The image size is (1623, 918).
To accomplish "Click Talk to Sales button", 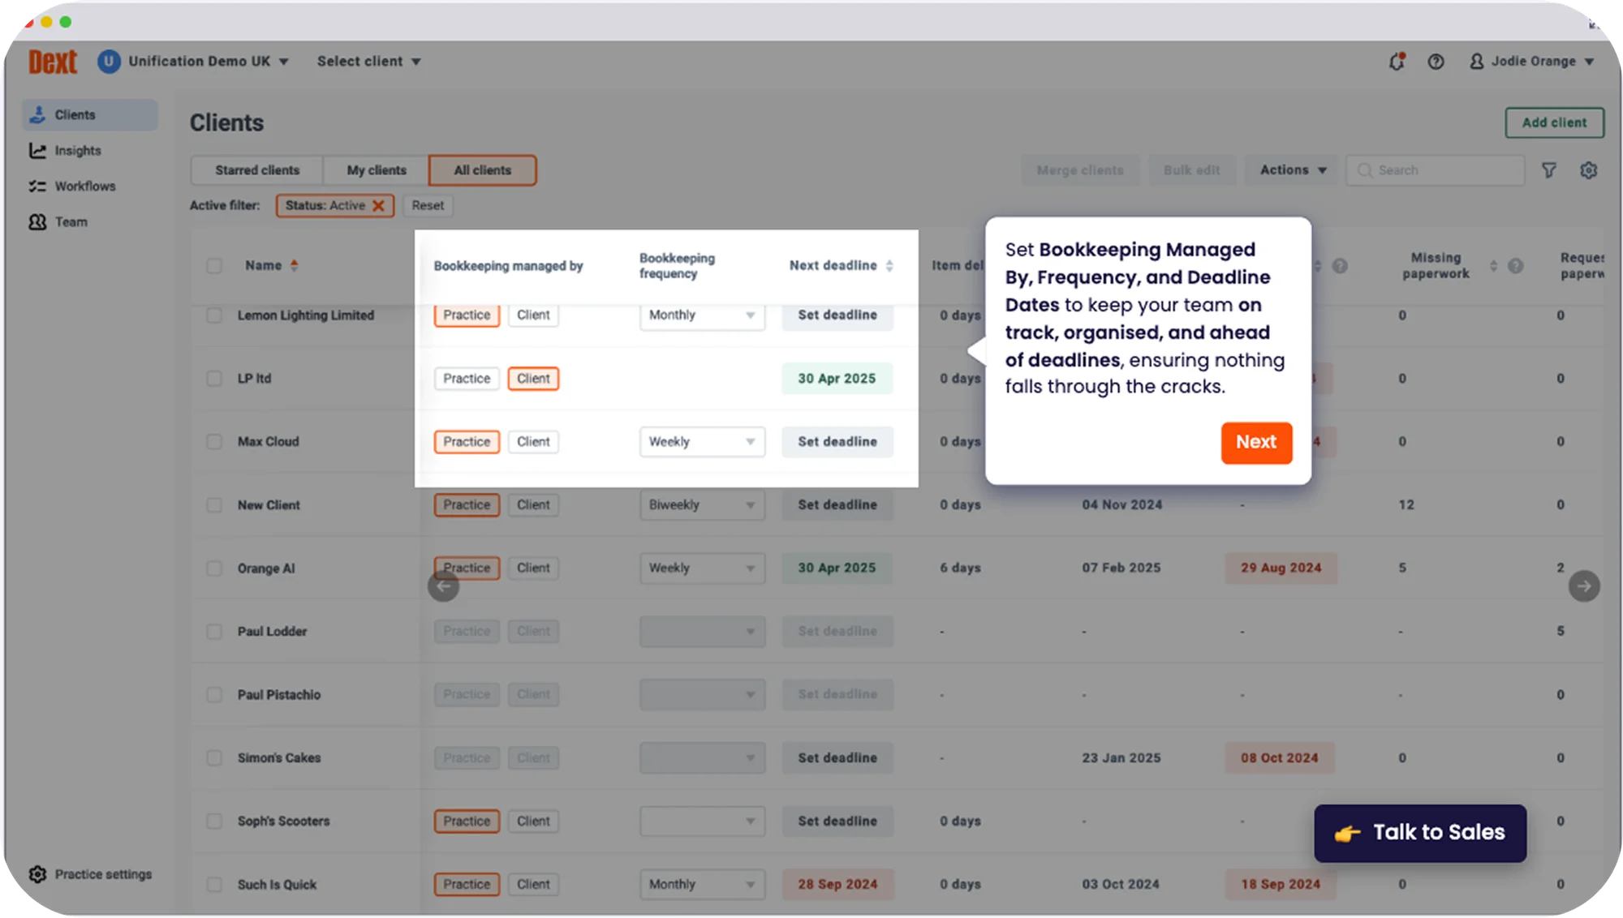I will click(x=1420, y=833).
